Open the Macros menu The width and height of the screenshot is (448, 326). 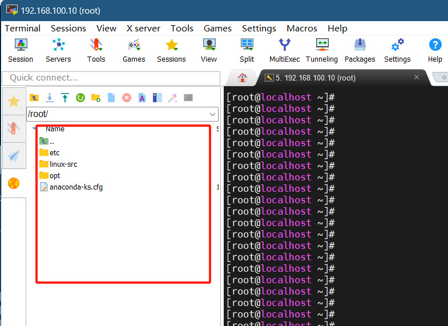[x=302, y=28]
